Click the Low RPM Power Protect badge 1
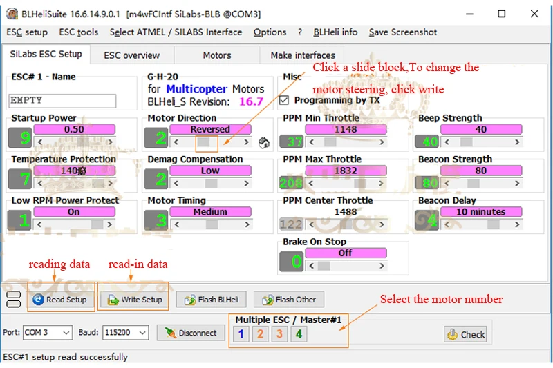 point(20,220)
